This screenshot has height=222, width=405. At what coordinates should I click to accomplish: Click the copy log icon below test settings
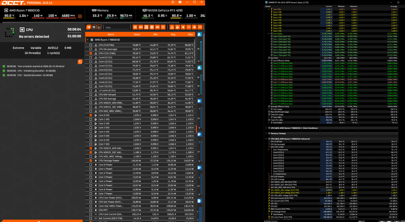pos(80,62)
